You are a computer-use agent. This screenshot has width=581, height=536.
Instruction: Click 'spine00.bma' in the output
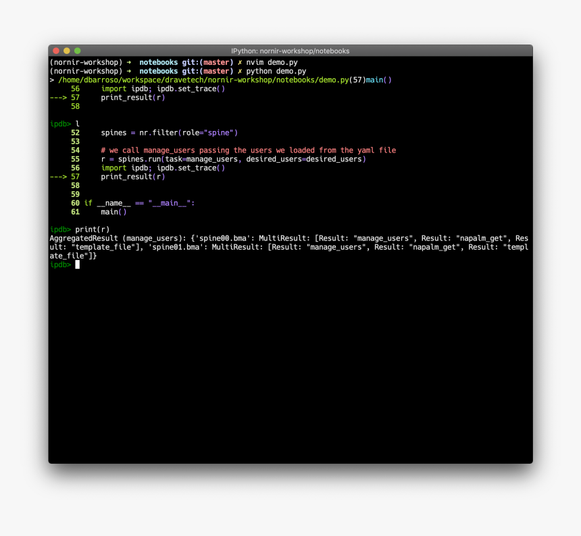click(223, 238)
